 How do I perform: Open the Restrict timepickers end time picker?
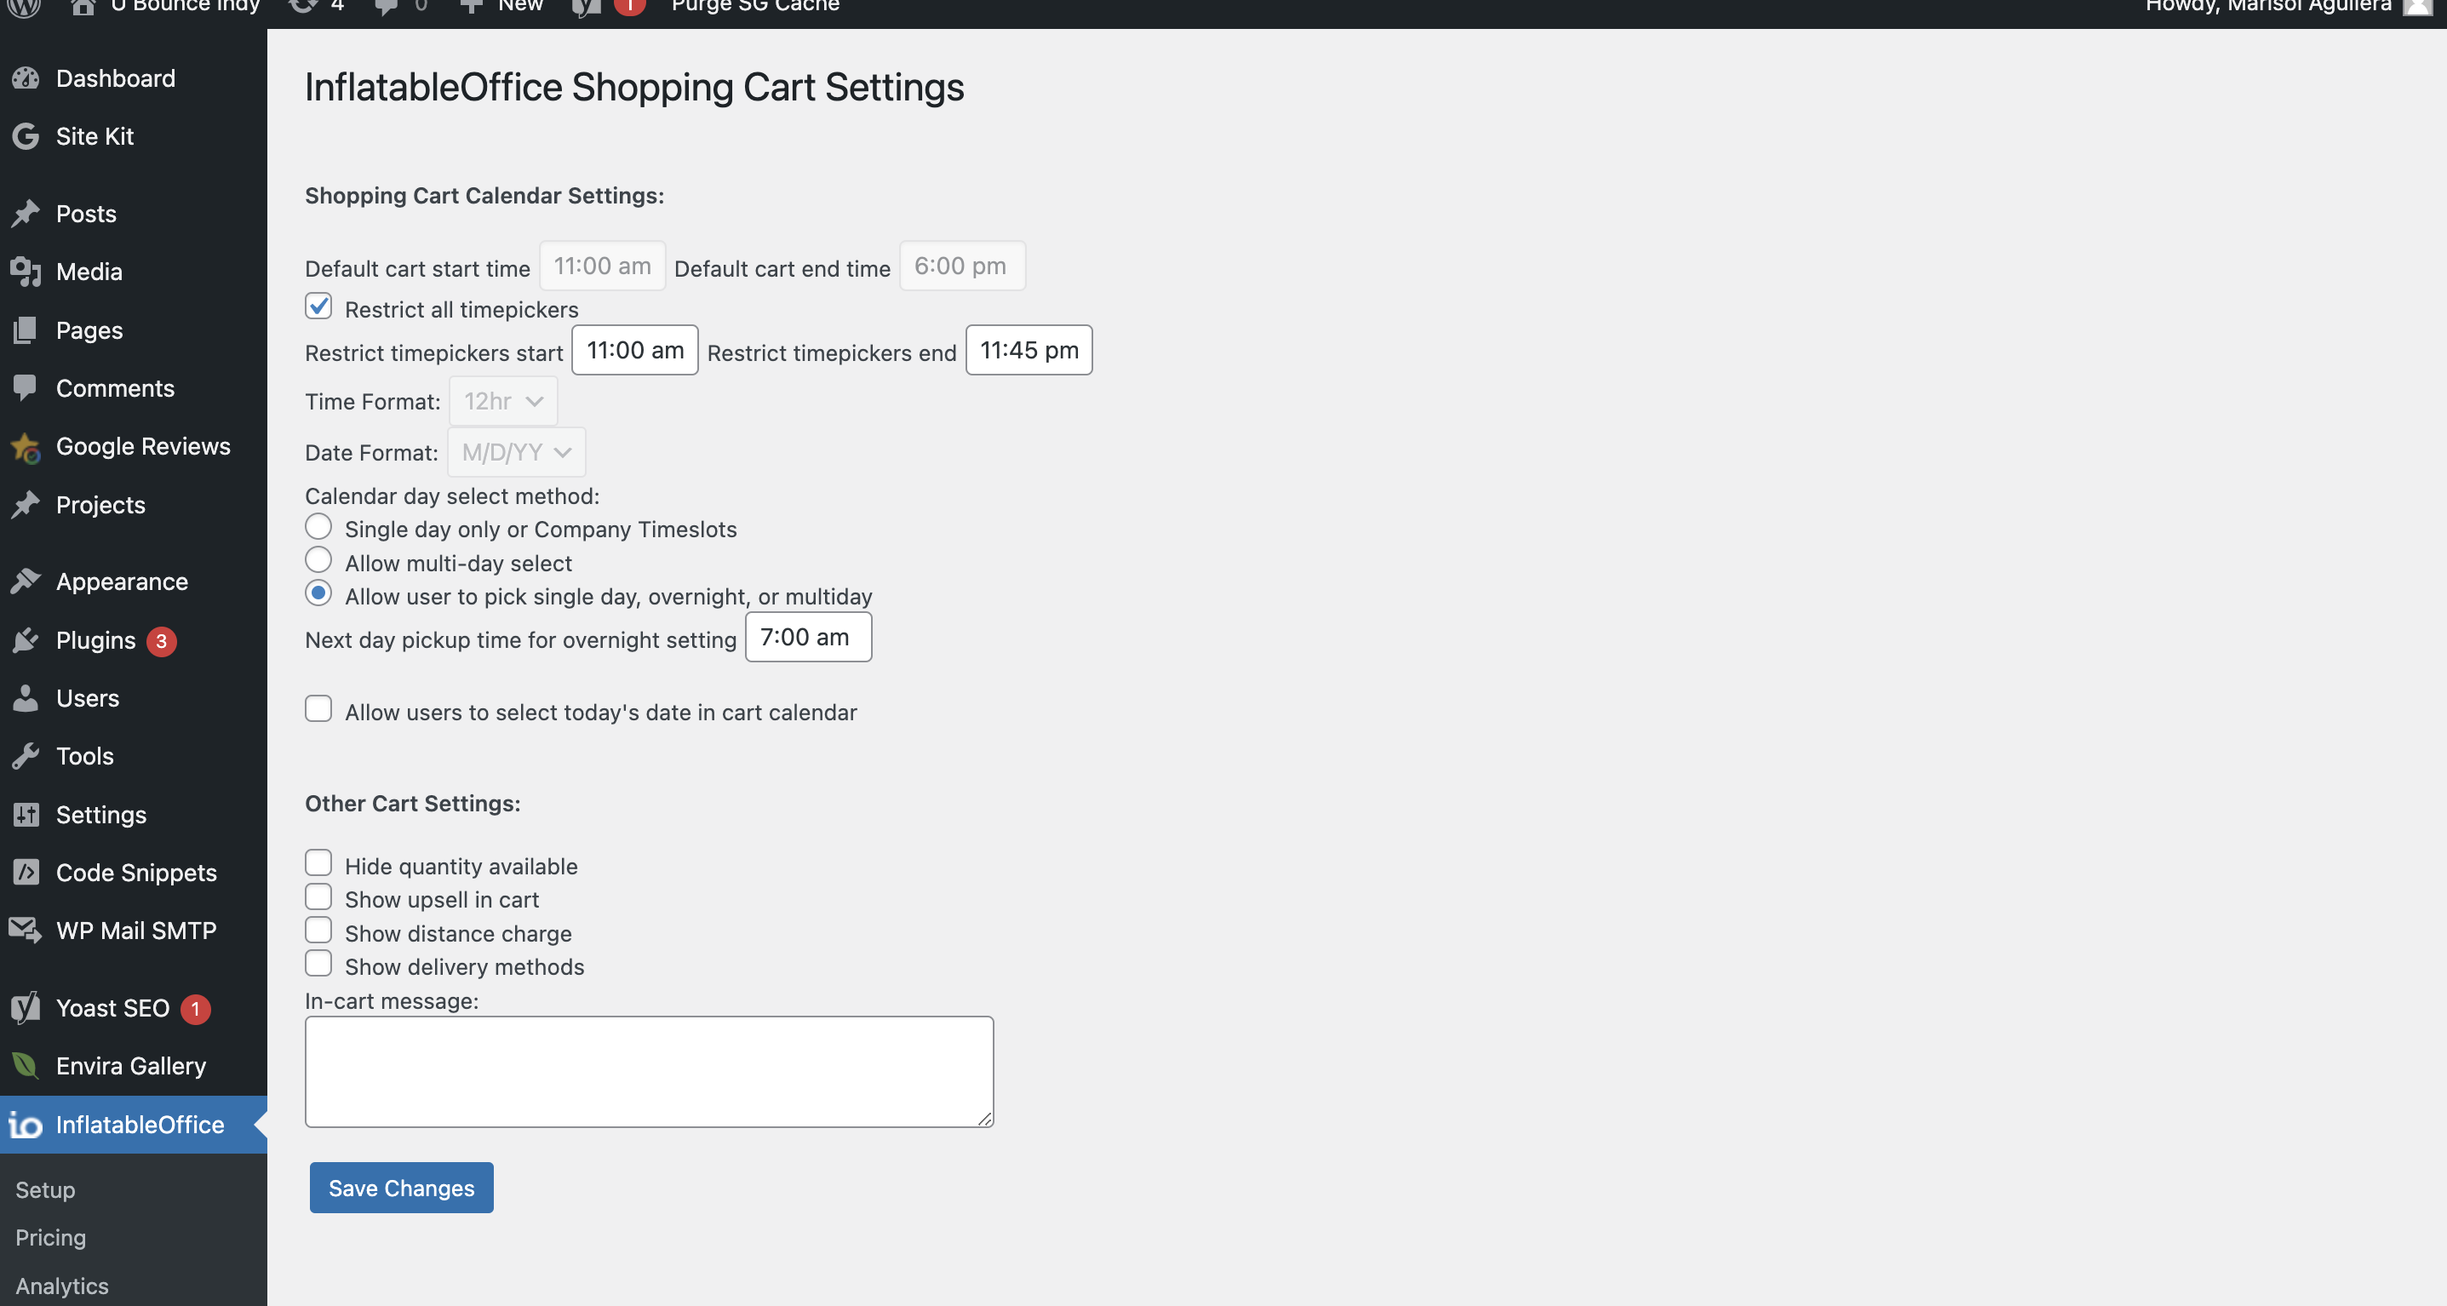pyautogui.click(x=1028, y=351)
